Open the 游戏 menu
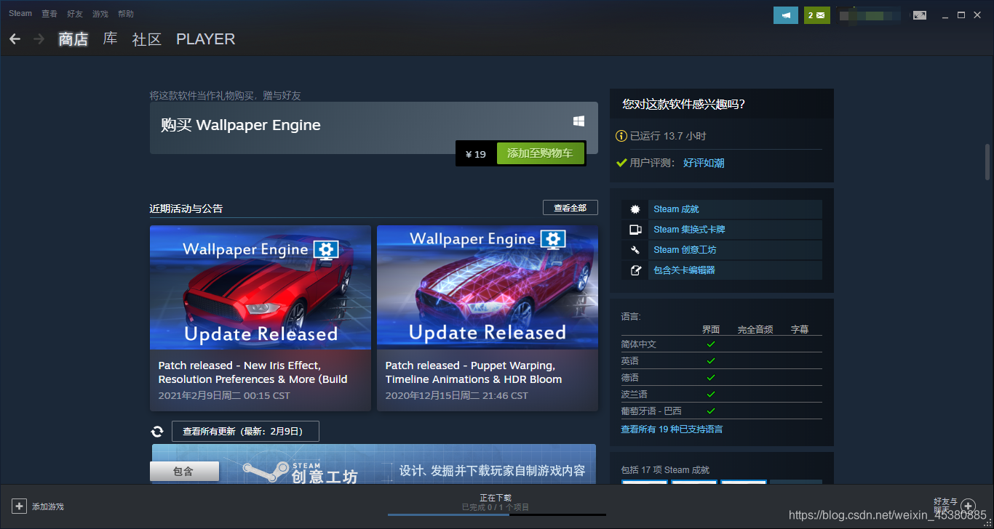The height and width of the screenshot is (529, 994). [x=100, y=14]
